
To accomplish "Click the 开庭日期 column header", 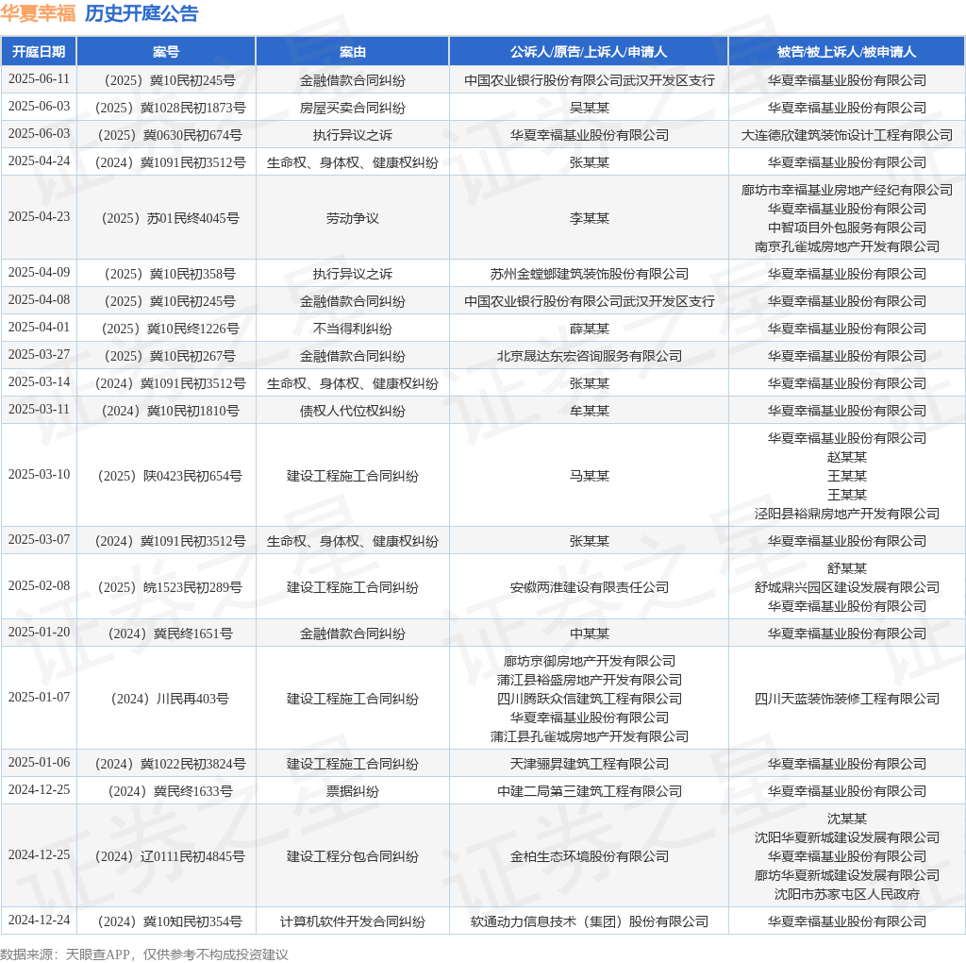I will coord(39,52).
